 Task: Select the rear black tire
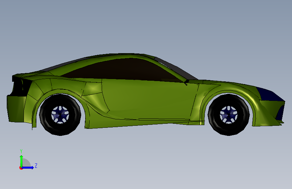coord(60,115)
